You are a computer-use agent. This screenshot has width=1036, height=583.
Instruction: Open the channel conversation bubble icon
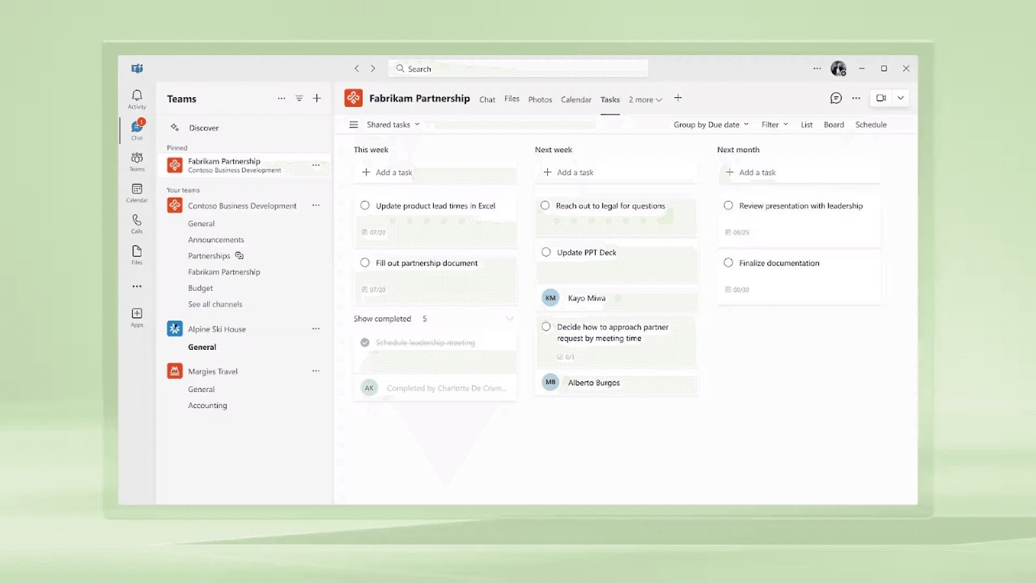tap(835, 98)
